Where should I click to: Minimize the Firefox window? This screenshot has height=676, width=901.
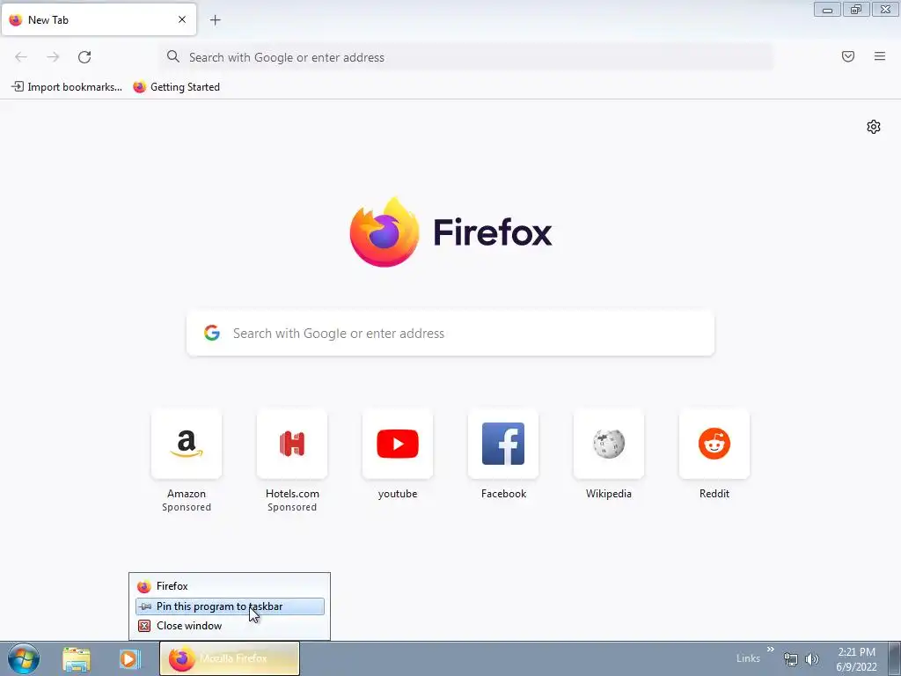pyautogui.click(x=827, y=10)
